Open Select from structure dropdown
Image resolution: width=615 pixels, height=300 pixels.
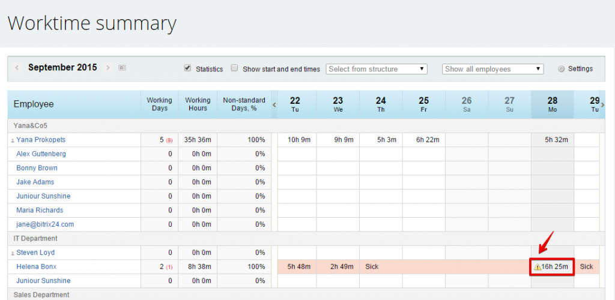pyautogui.click(x=377, y=69)
